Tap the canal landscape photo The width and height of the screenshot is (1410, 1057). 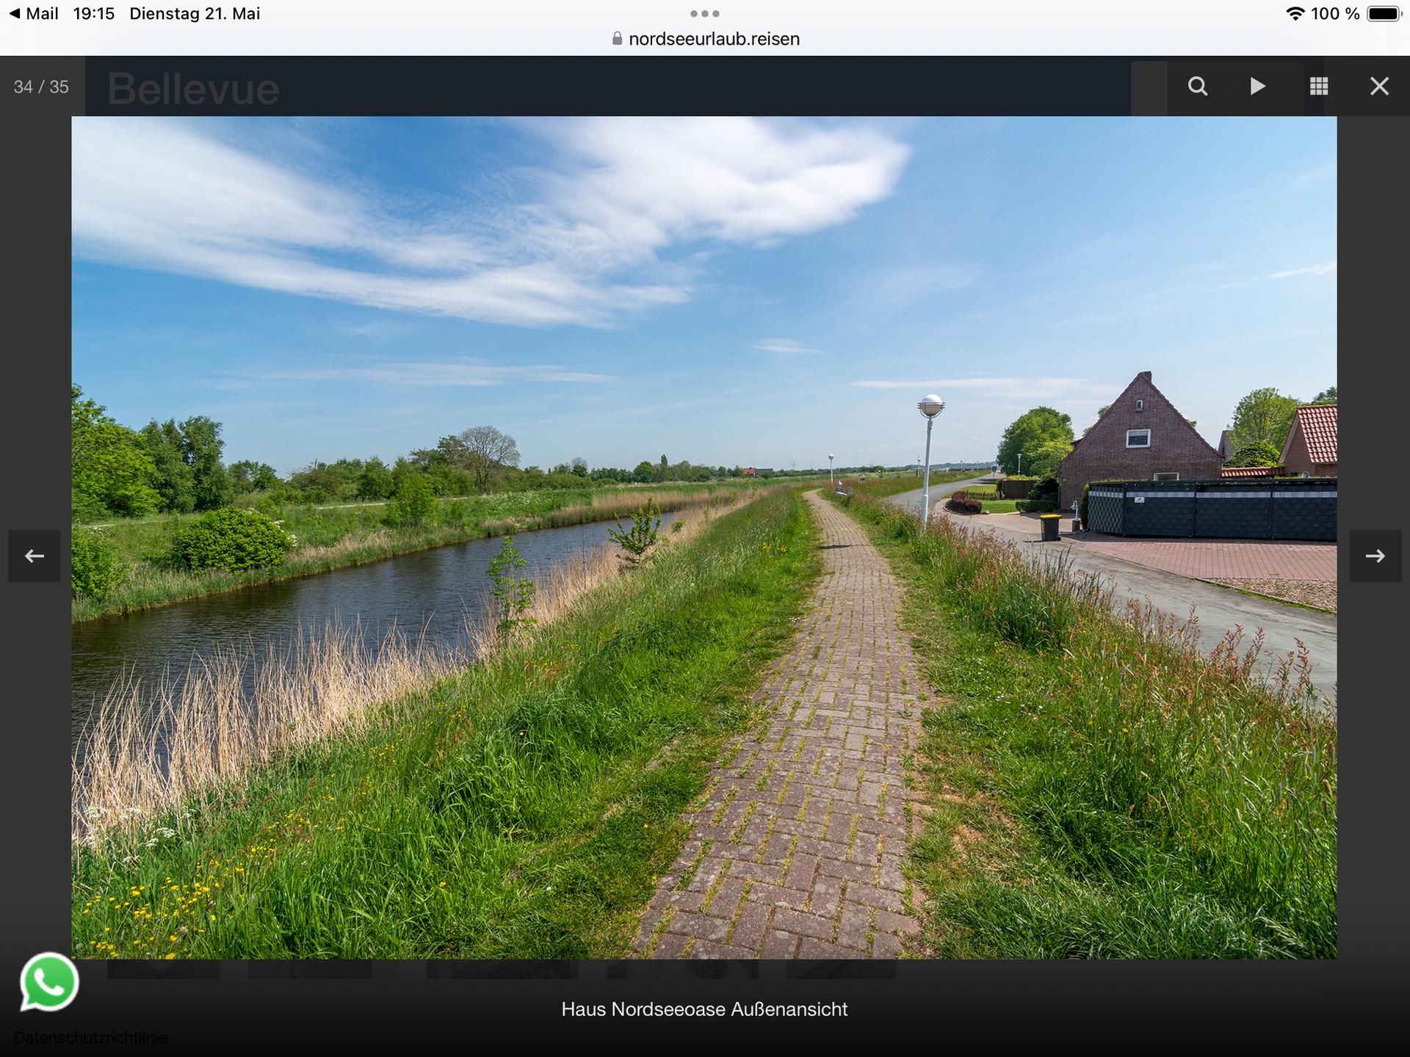[x=704, y=537]
